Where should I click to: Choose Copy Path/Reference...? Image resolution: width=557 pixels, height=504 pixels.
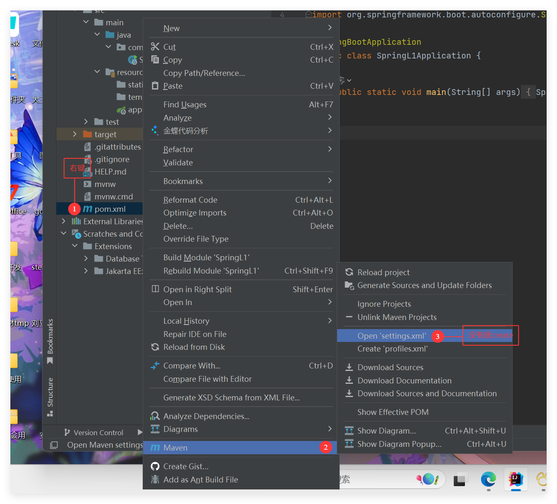point(241,73)
